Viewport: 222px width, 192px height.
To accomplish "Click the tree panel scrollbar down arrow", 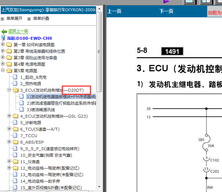I will 99,187.
